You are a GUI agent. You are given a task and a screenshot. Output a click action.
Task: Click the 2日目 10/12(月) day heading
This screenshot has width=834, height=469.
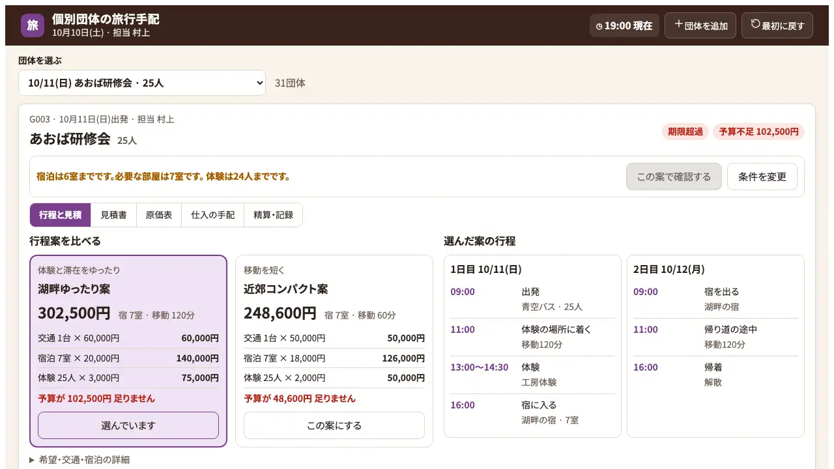coord(669,269)
